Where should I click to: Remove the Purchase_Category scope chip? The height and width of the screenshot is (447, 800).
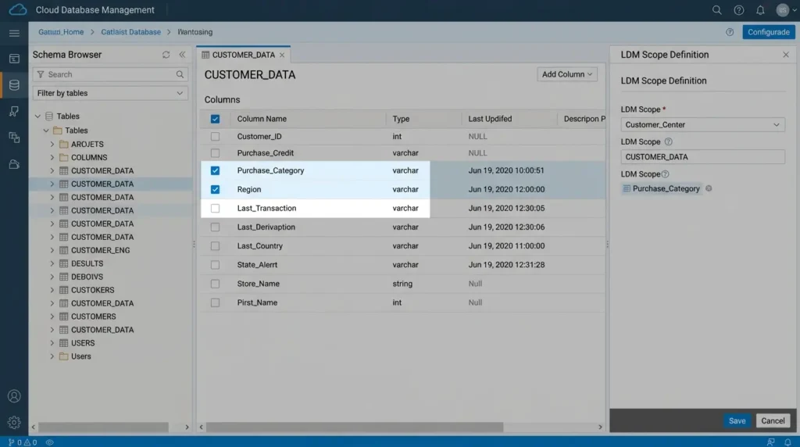click(x=709, y=188)
